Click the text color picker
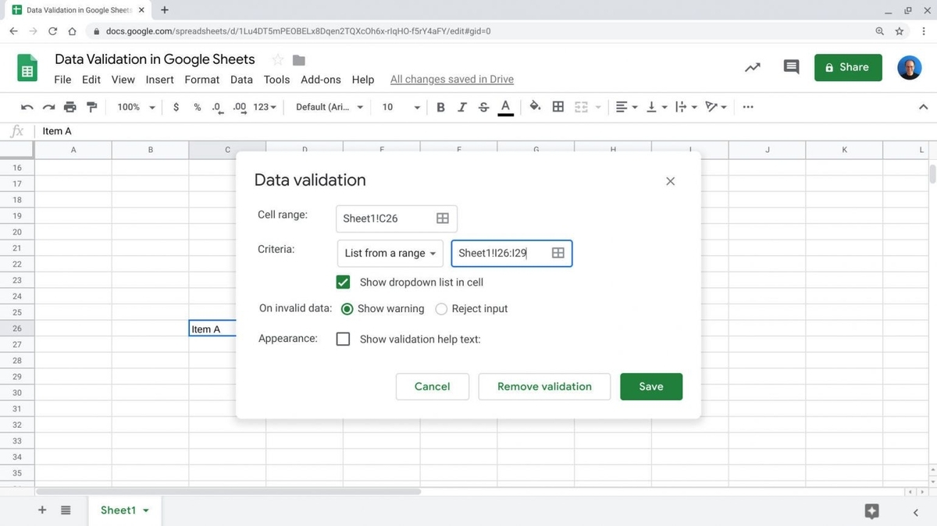Viewport: 937px width, 526px height. [x=505, y=107]
